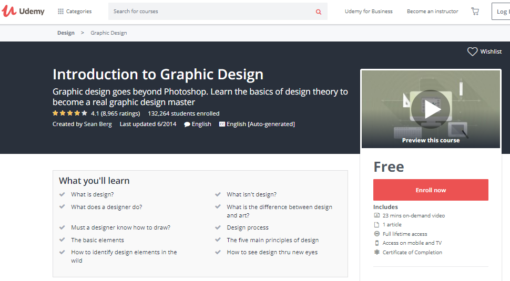Click the Udemy logo
The height and width of the screenshot is (281, 510).
pyautogui.click(x=23, y=11)
